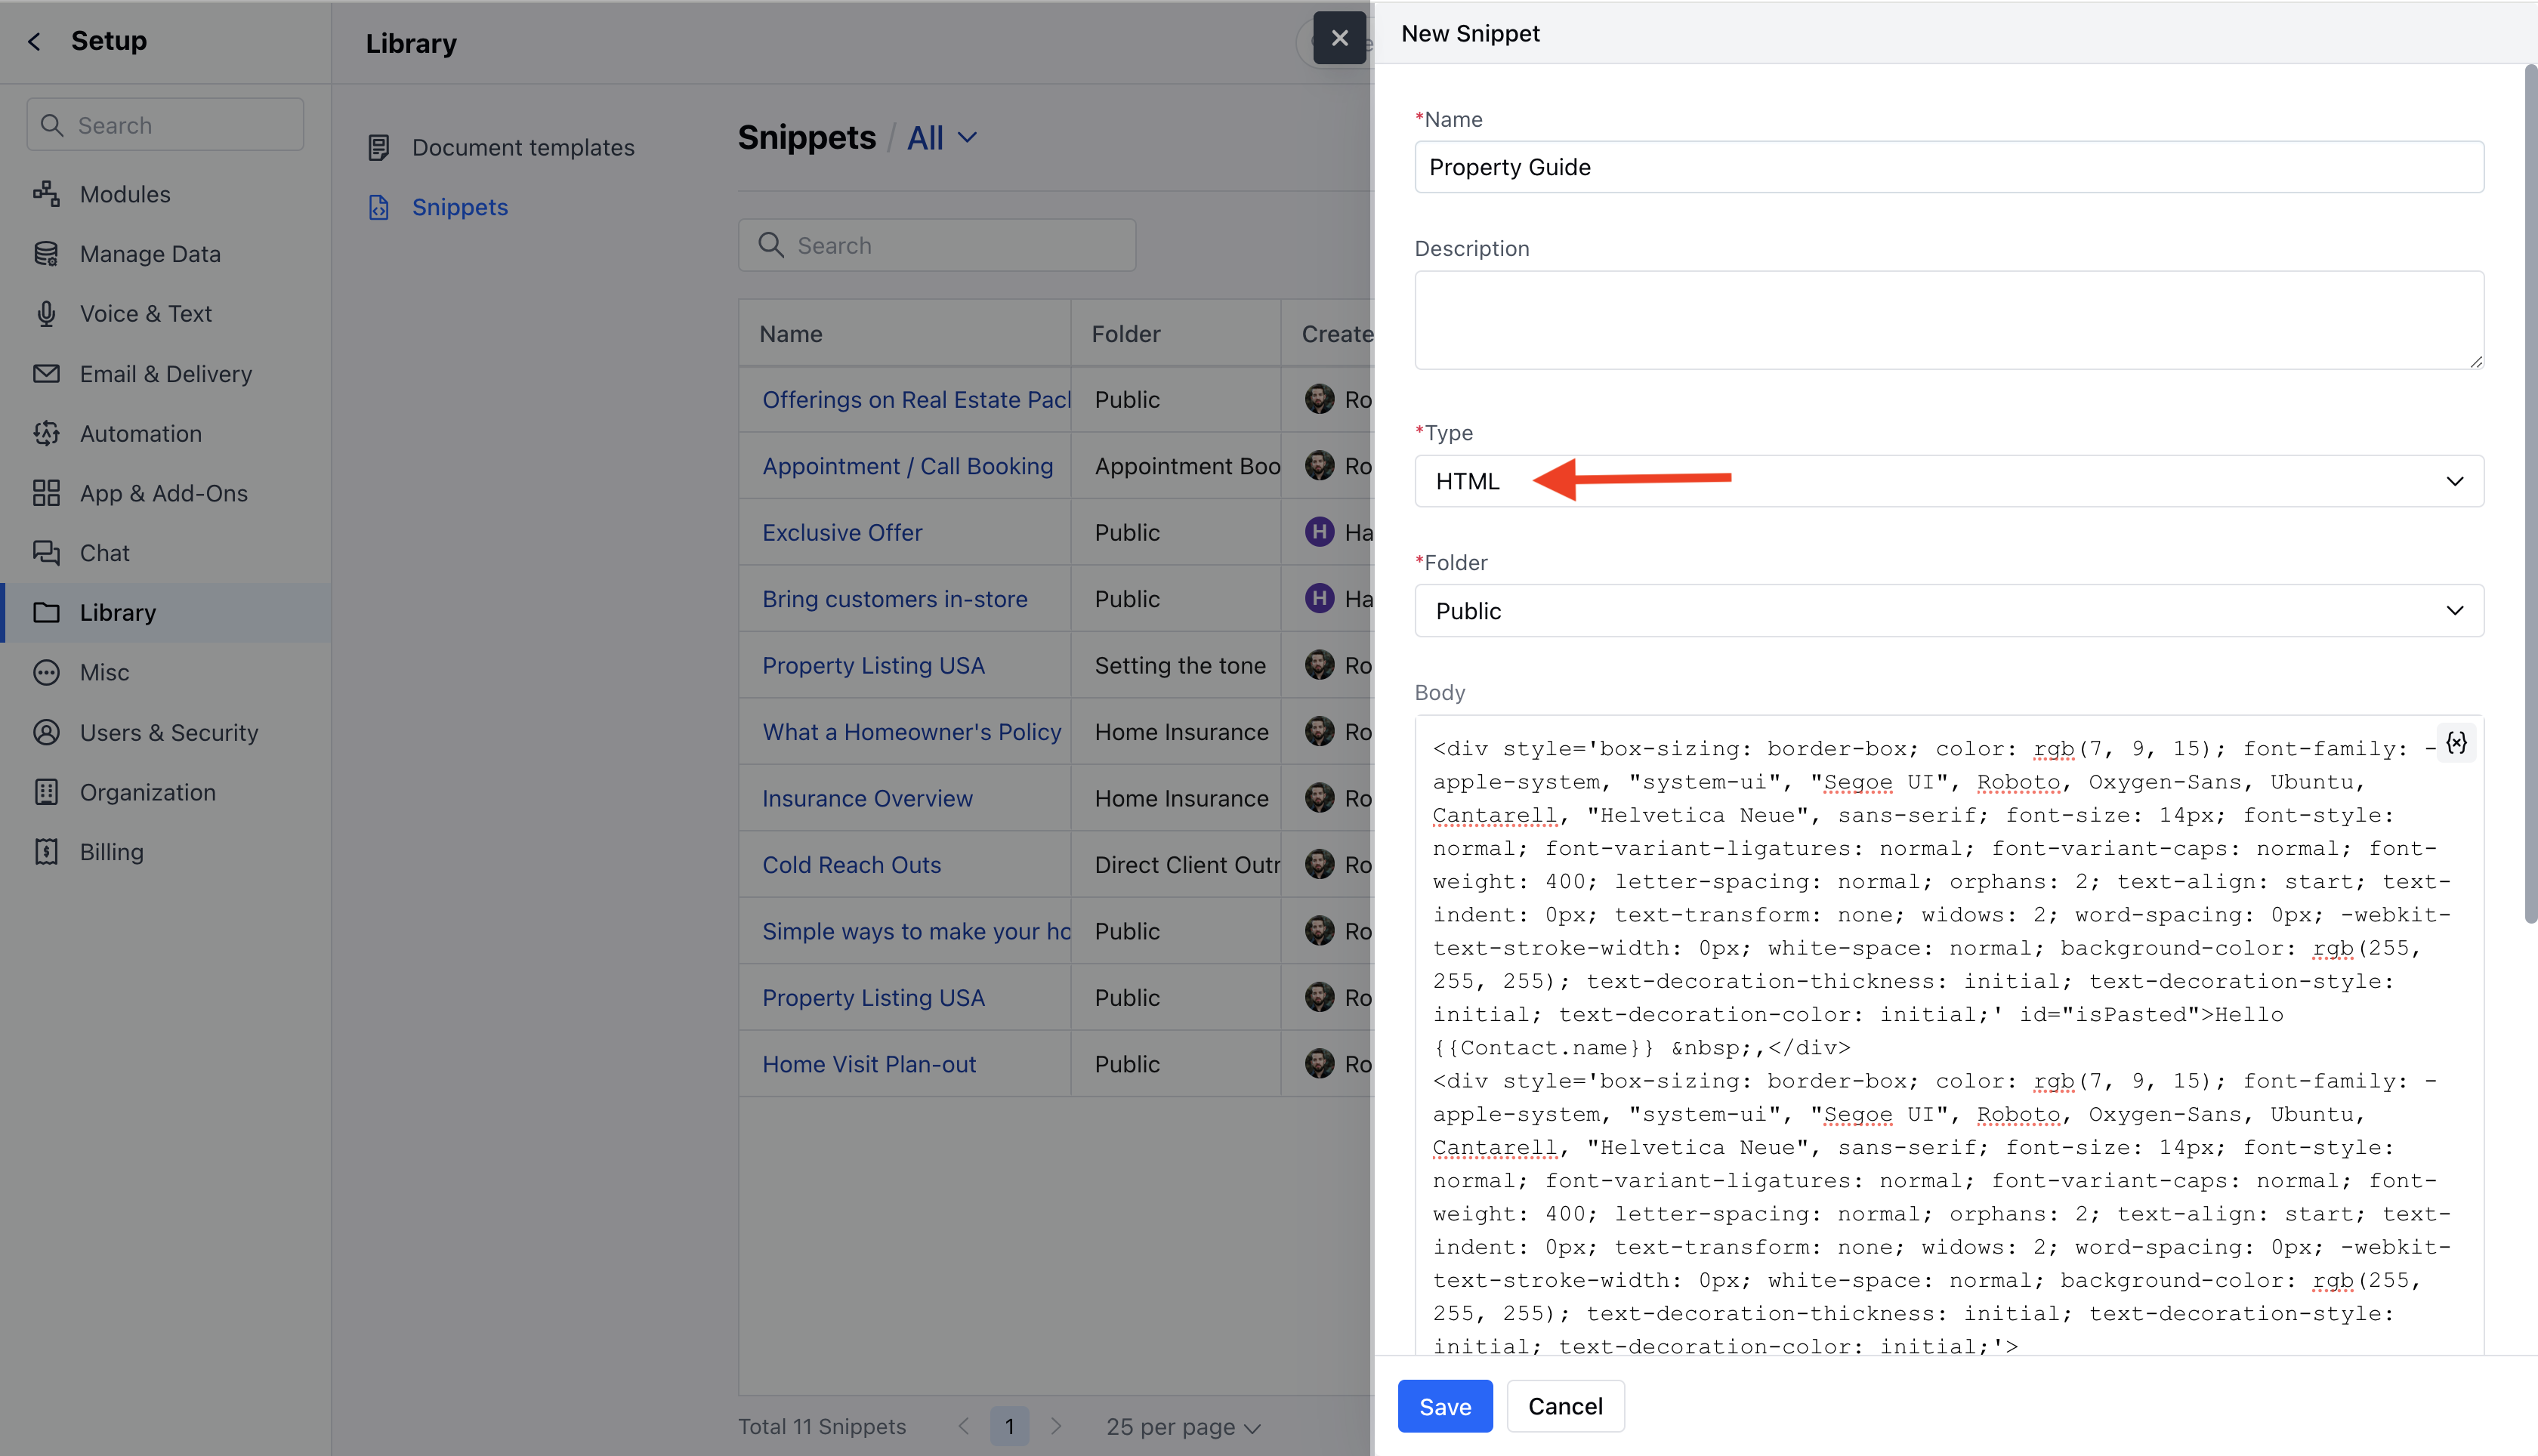Change the 25 per page selector
2538x1456 pixels.
[1182, 1427]
